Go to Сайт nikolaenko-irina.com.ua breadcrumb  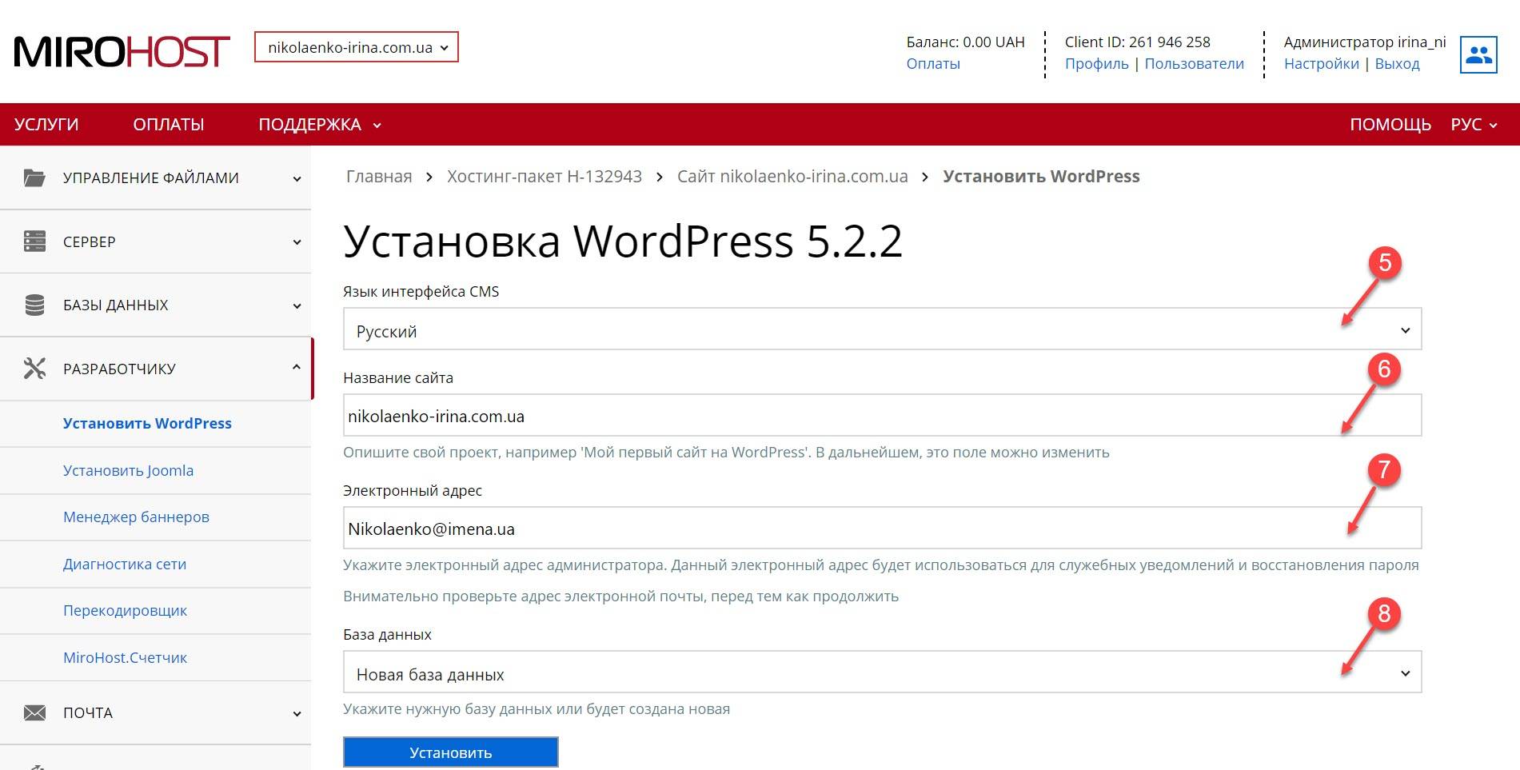[x=792, y=176]
